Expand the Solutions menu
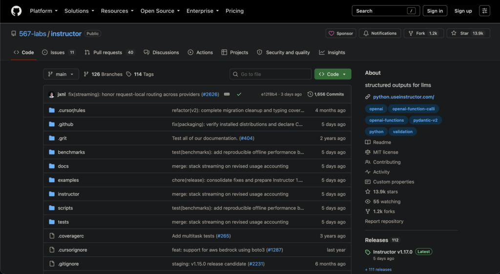The image size is (500, 274). (x=79, y=11)
